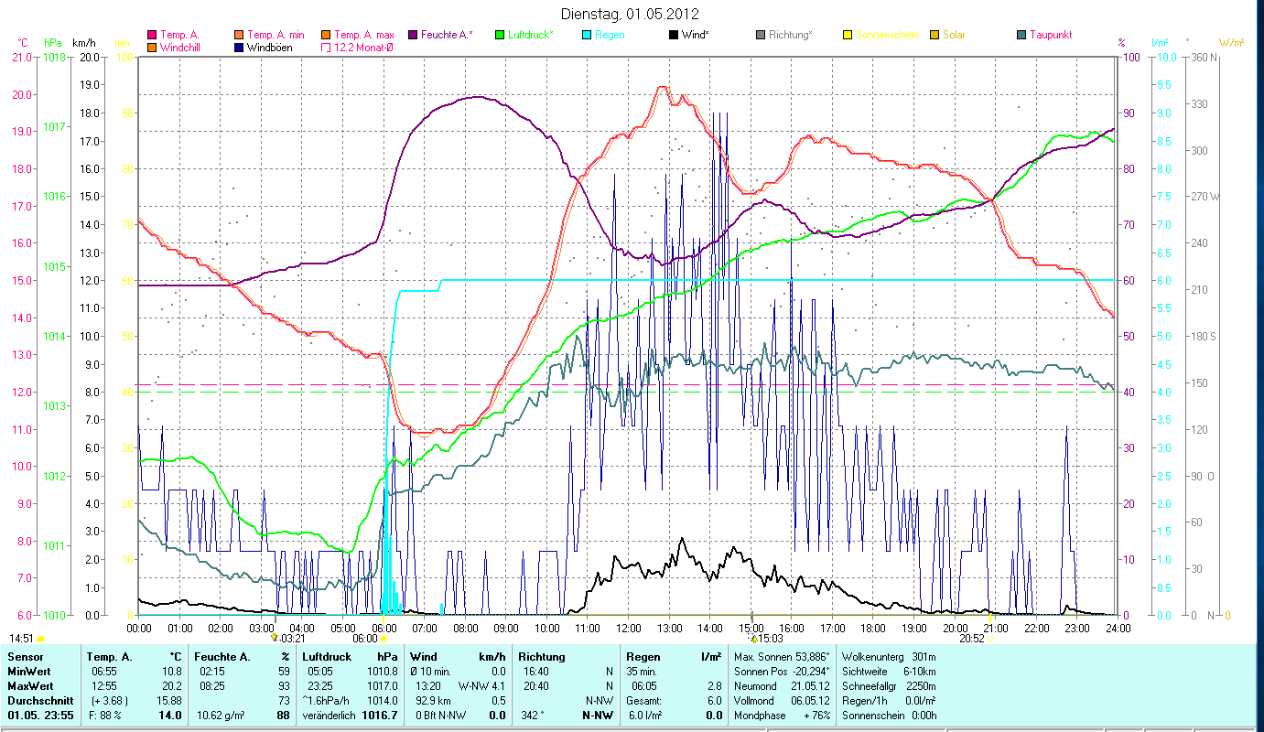Screen dimensions: 1264x732
Task: Click the dark blue Windböen legend swatch
Action: pyautogui.click(x=239, y=47)
